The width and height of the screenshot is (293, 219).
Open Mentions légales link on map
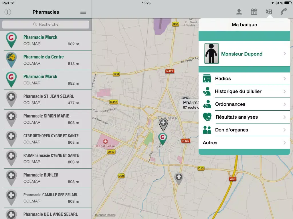pos(105,215)
